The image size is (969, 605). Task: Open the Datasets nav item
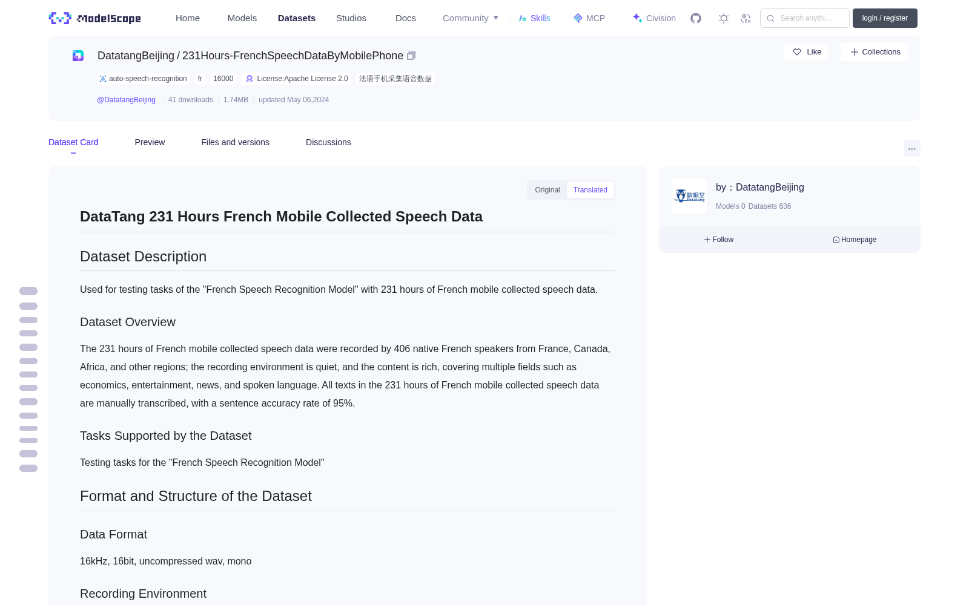(297, 18)
